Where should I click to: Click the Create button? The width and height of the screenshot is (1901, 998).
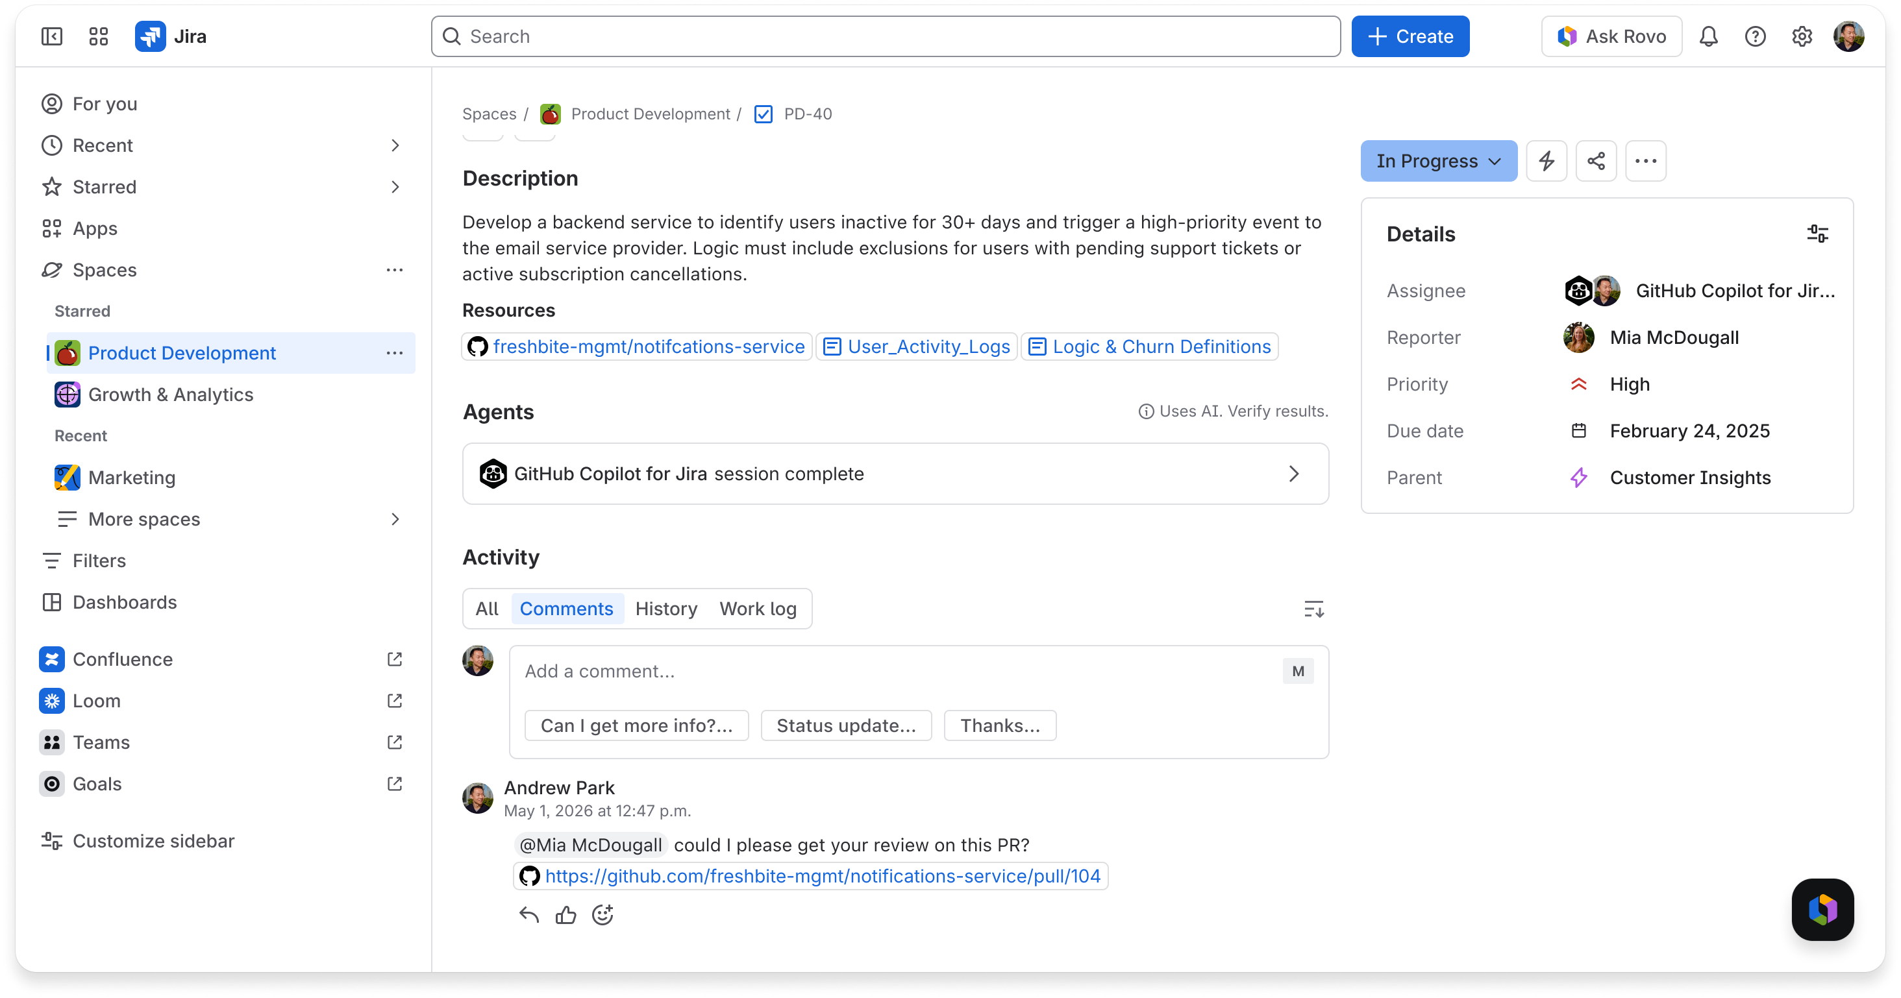pyautogui.click(x=1410, y=36)
